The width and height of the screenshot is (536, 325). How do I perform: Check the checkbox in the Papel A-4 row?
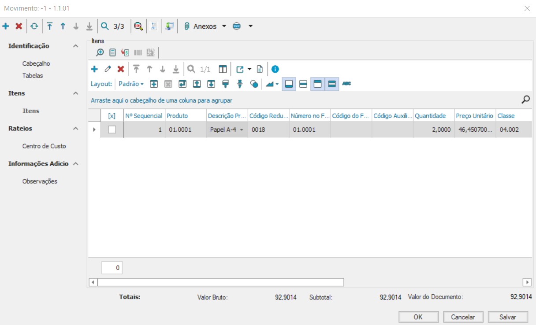point(112,129)
